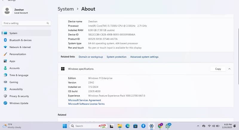Open Bluetooth & devices settings
The width and height of the screenshot is (239, 130).
tap(20, 40)
